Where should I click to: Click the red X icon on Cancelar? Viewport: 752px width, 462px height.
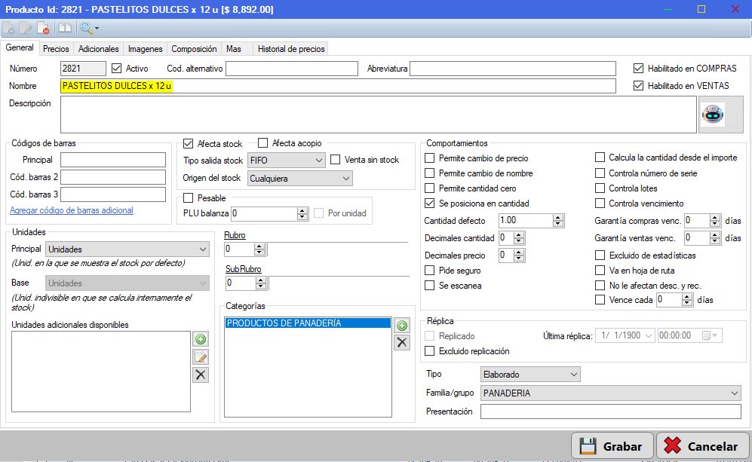(x=672, y=445)
